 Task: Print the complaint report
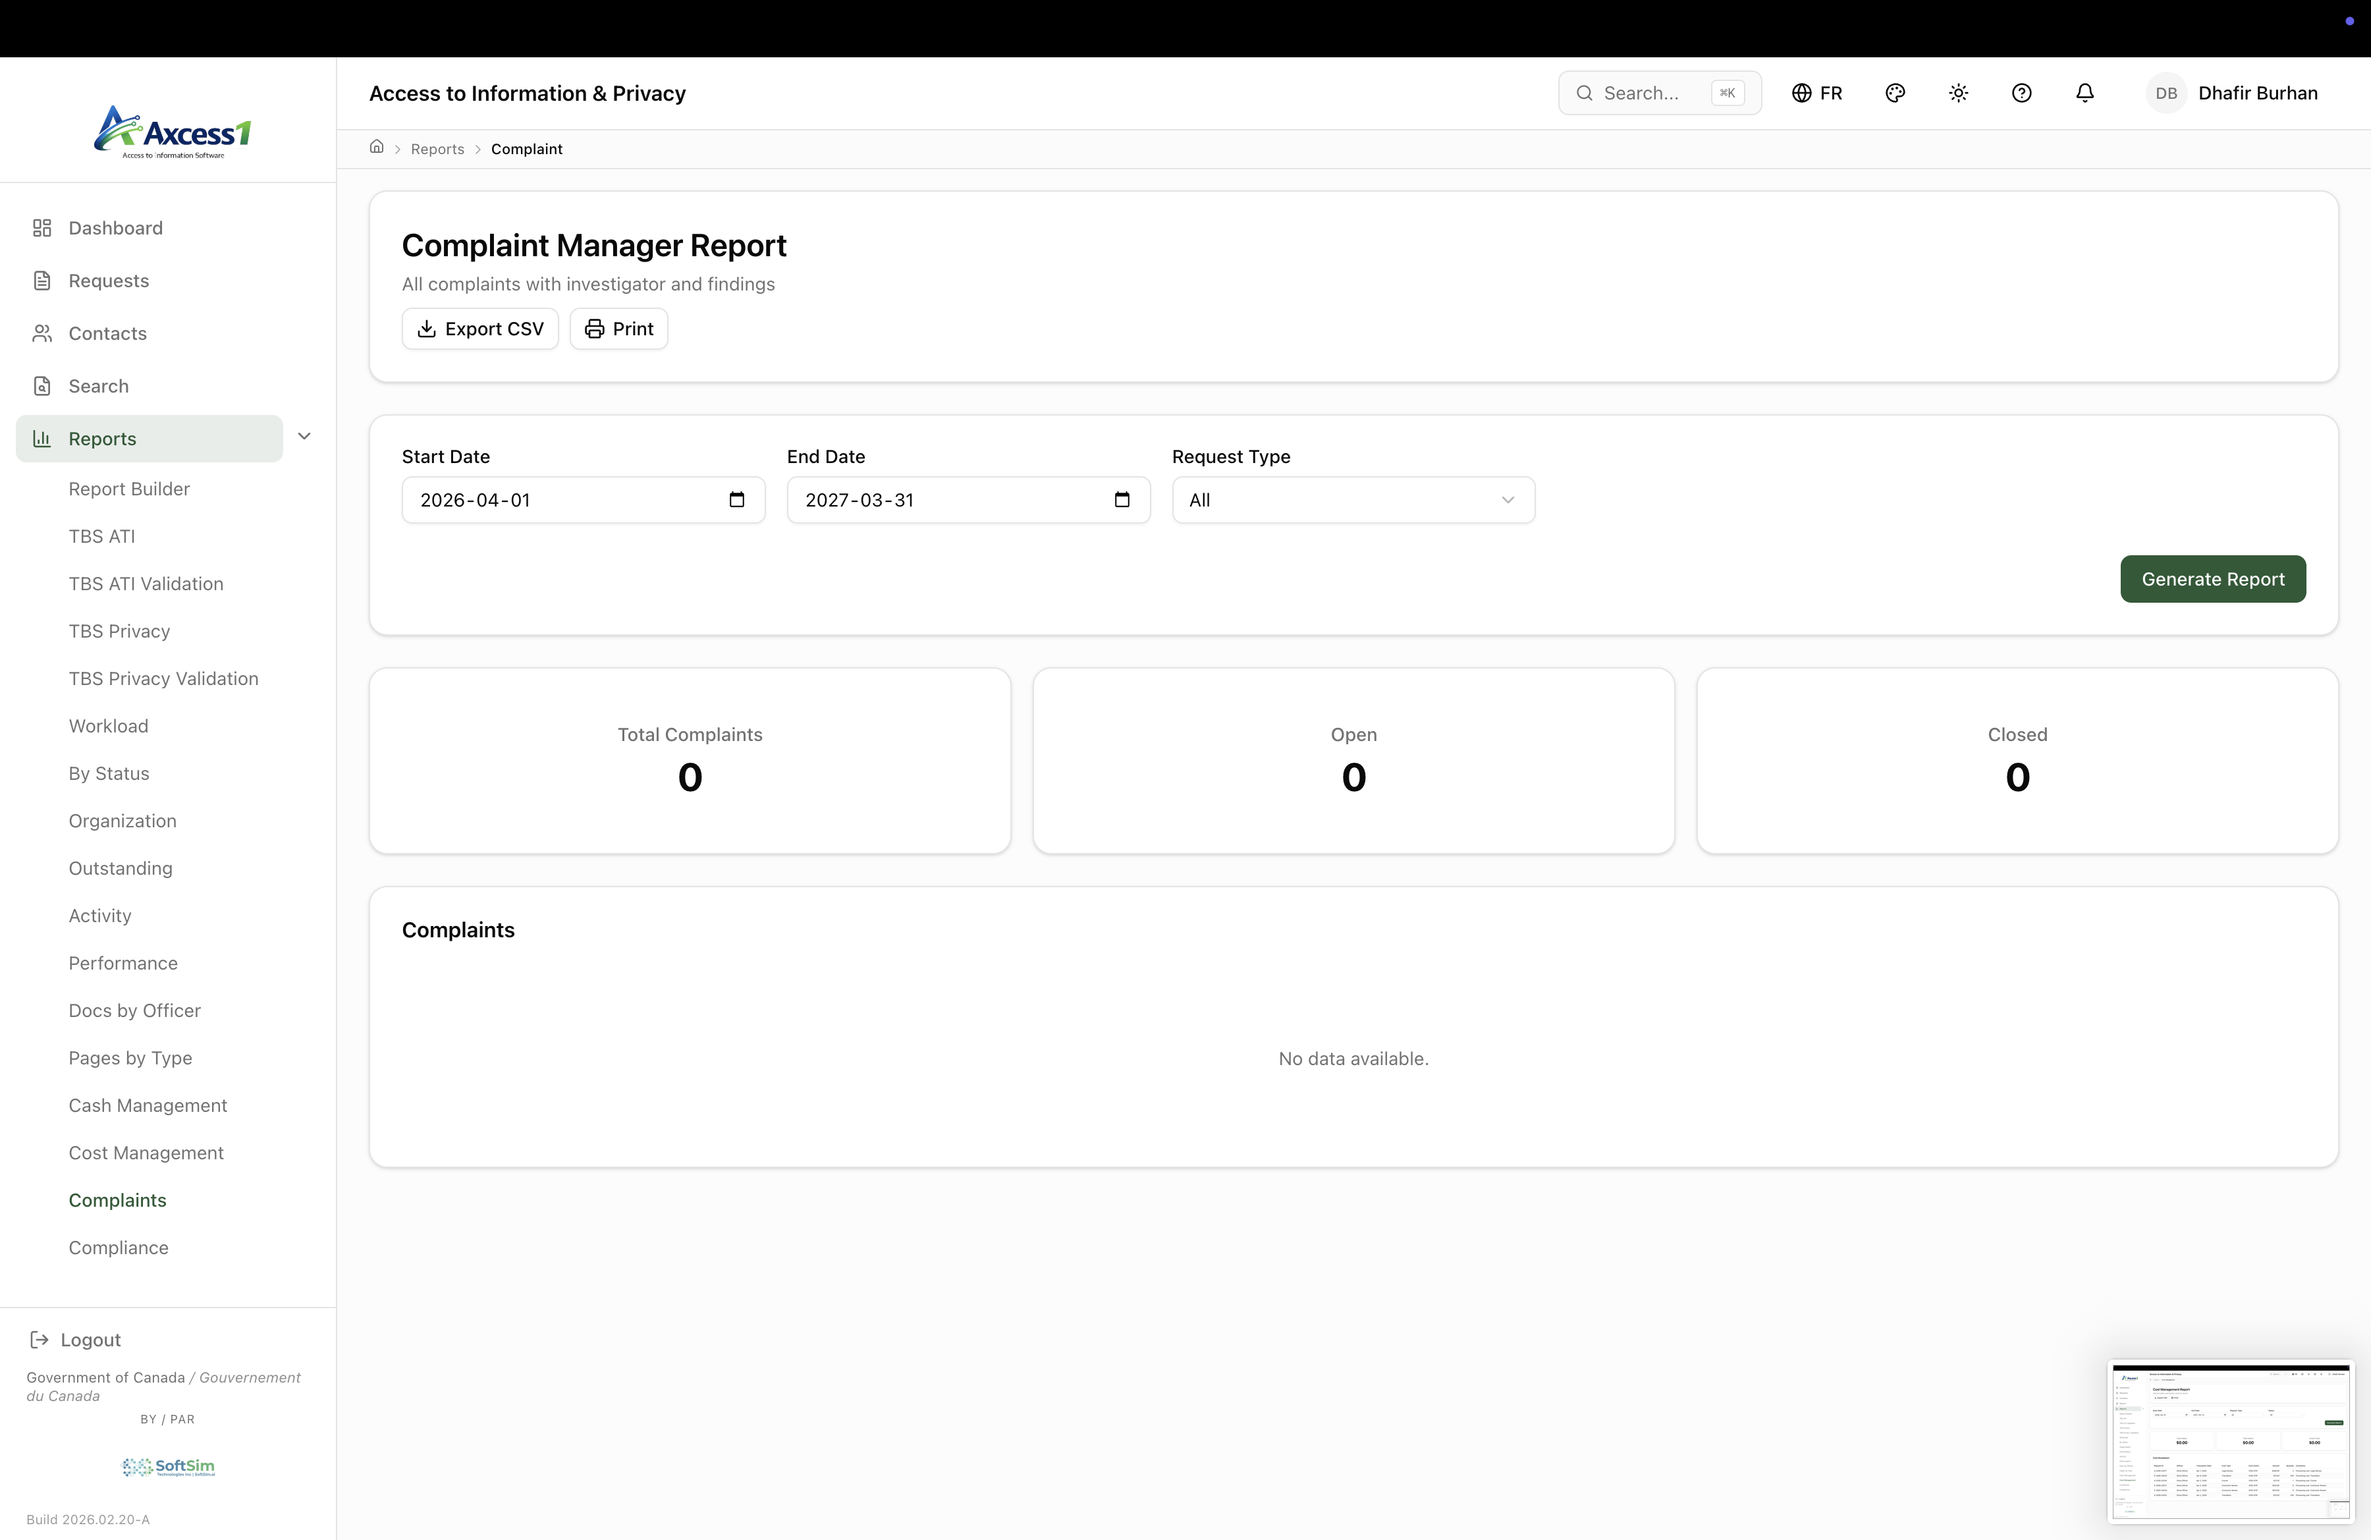[x=618, y=329]
